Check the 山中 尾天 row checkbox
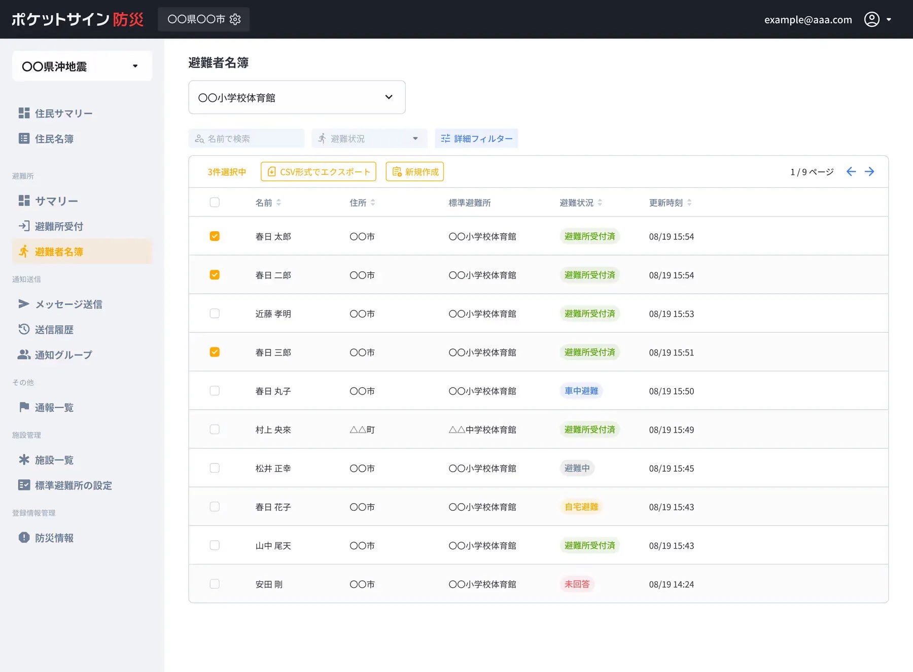This screenshot has width=913, height=672. click(215, 545)
